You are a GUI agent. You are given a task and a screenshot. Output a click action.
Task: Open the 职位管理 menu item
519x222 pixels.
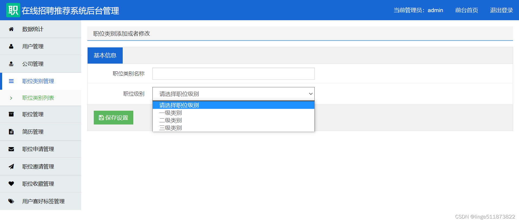[x=41, y=114]
